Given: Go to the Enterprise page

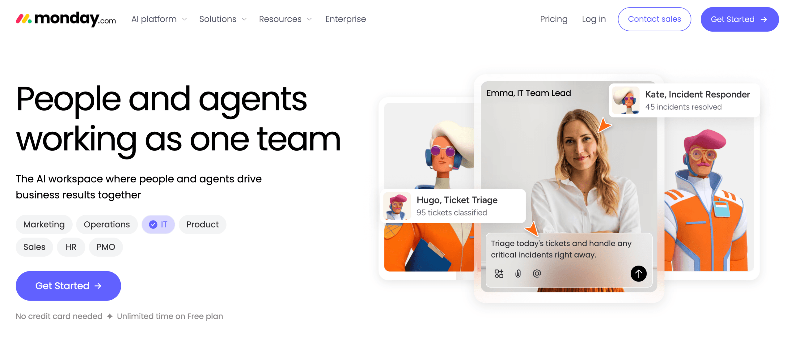Looking at the screenshot, I should click(x=345, y=19).
